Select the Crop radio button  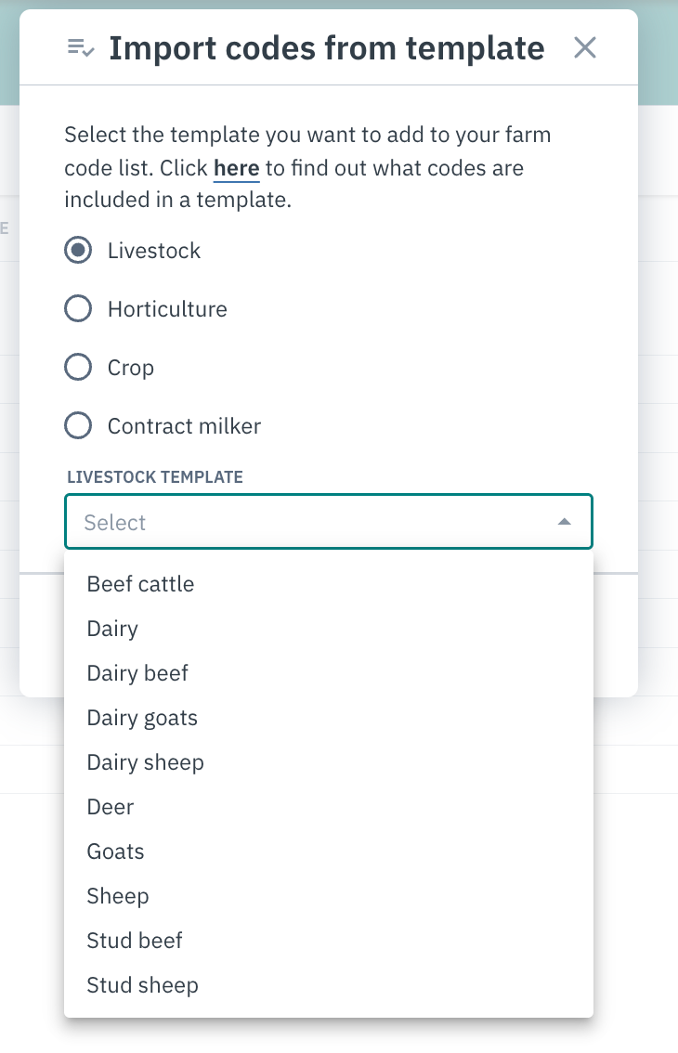[78, 368]
